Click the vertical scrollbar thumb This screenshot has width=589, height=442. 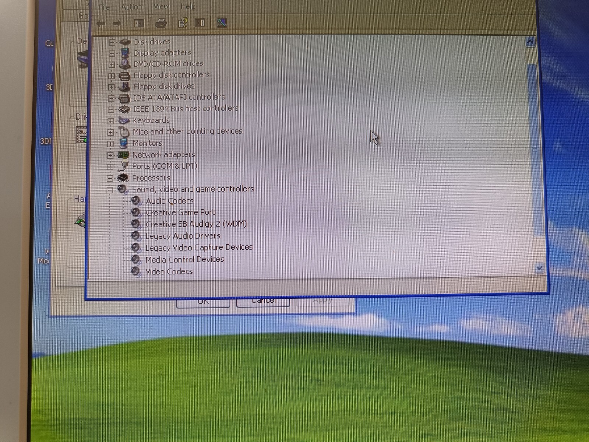[535, 149]
